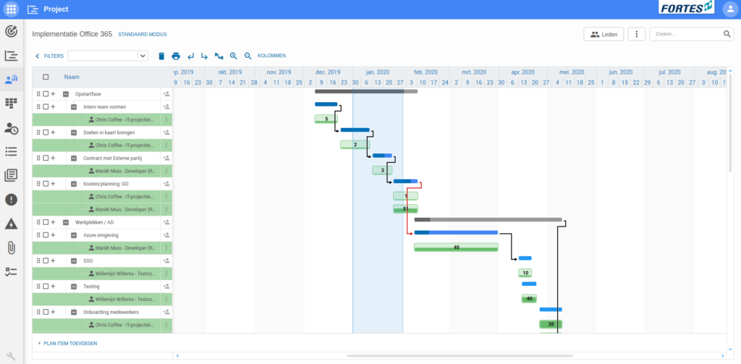The width and height of the screenshot is (741, 364).
Task: Open options for Chris Coffee under Intern team vormen
Action: click(x=166, y=119)
